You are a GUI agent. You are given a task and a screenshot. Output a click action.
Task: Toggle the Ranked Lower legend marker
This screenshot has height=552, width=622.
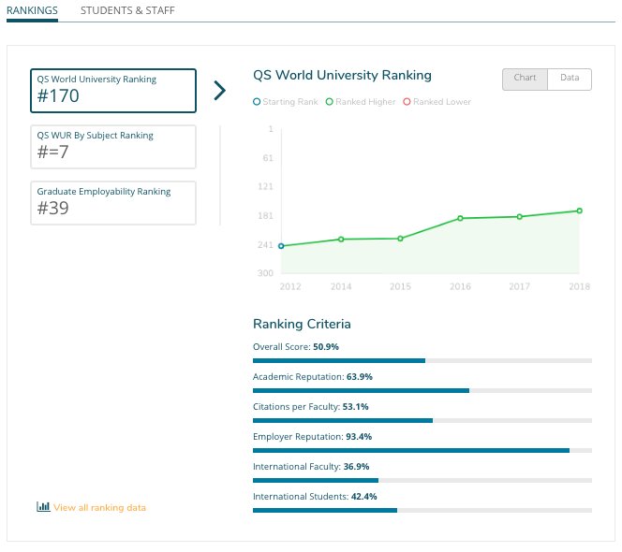point(407,102)
